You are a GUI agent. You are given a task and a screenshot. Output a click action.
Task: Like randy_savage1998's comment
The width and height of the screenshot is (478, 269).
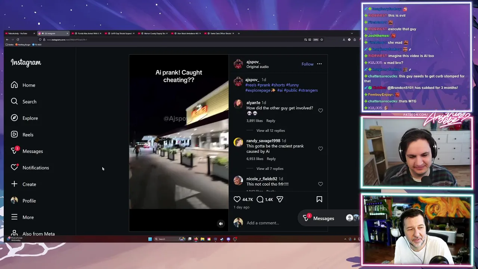(320, 149)
